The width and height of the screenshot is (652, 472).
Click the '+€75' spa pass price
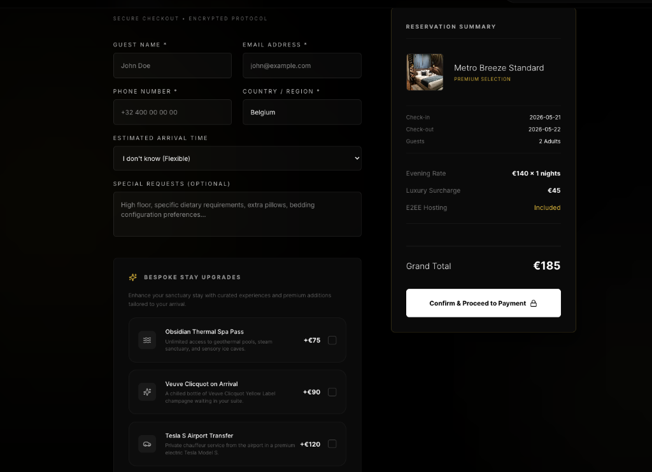[312, 340]
